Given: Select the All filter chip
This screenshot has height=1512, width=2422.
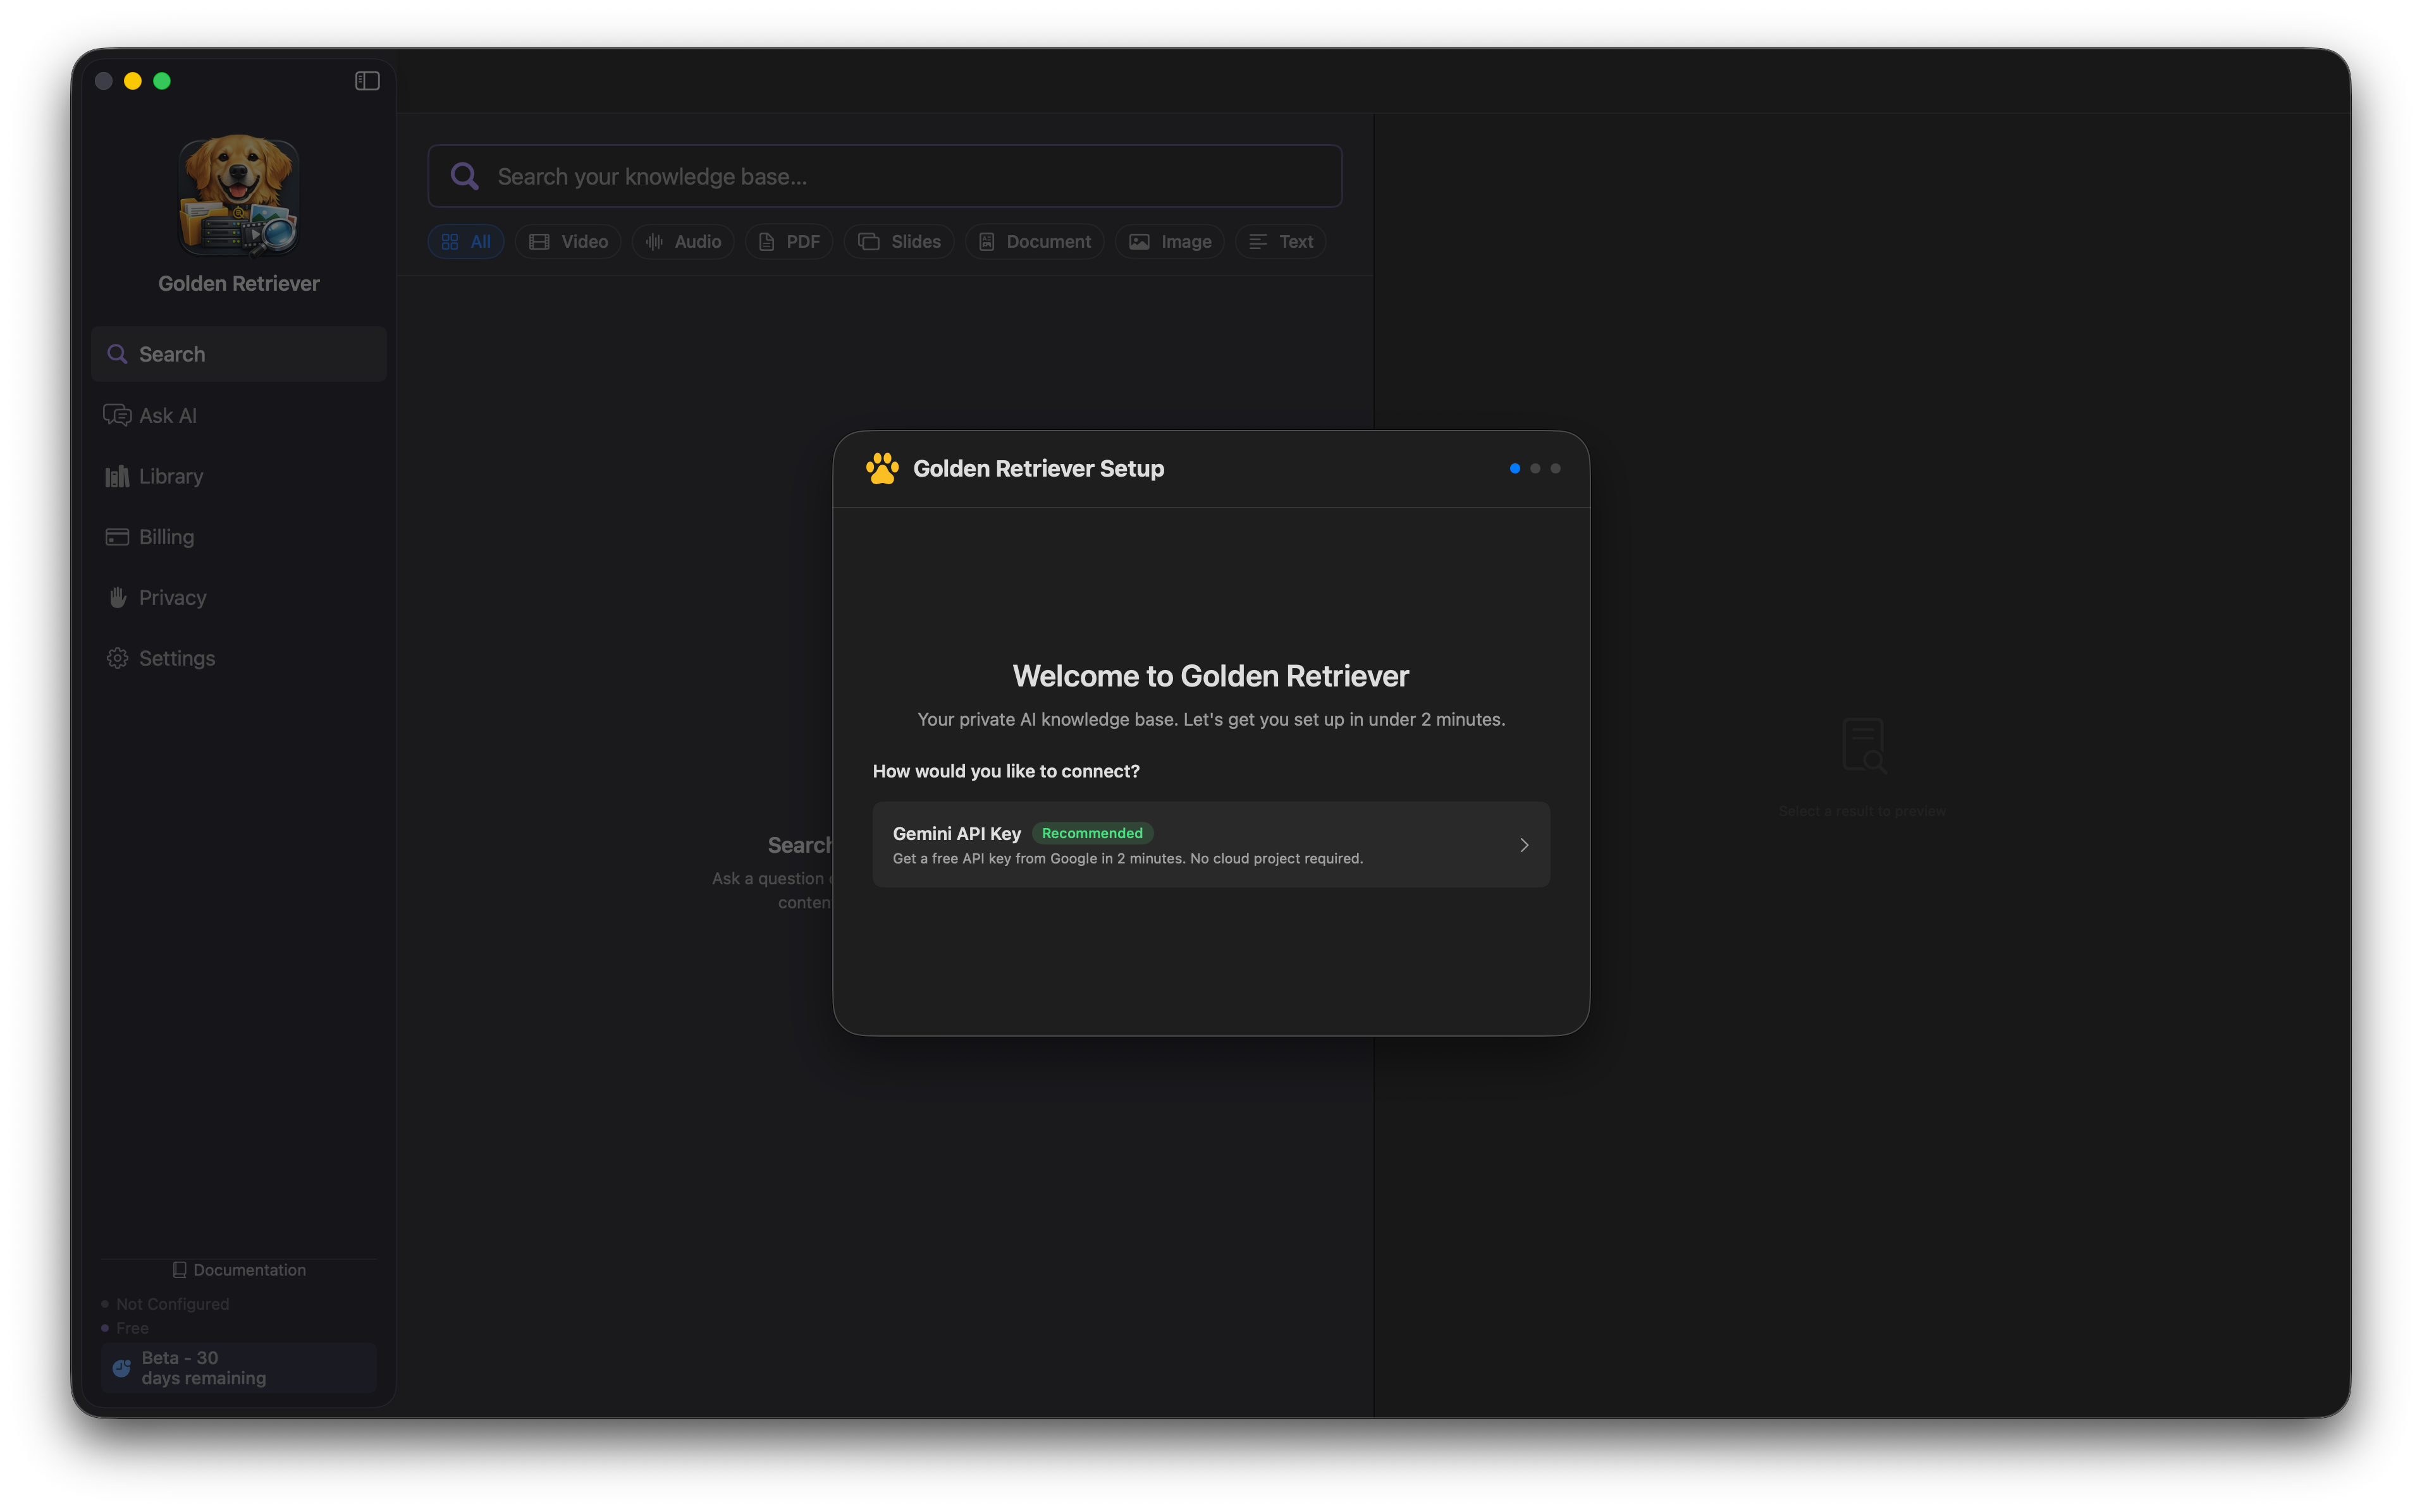Looking at the screenshot, I should pyautogui.click(x=466, y=242).
